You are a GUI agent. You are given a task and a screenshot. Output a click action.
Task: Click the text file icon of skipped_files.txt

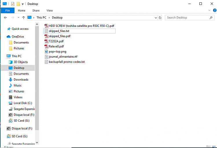tap(46, 31)
